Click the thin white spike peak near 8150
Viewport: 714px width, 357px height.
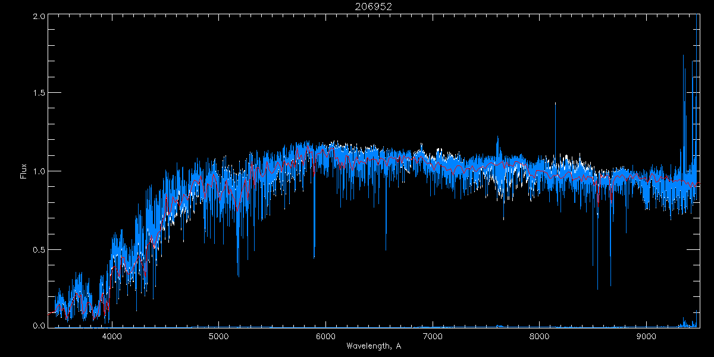tap(555, 104)
